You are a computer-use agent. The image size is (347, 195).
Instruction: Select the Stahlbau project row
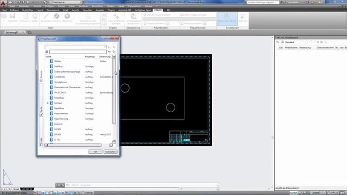click(x=79, y=66)
